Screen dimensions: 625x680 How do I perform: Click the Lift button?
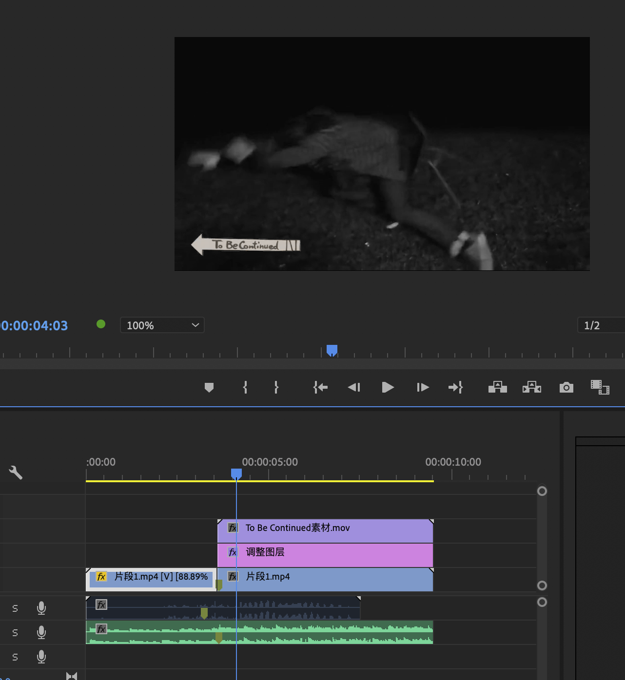[x=498, y=387]
